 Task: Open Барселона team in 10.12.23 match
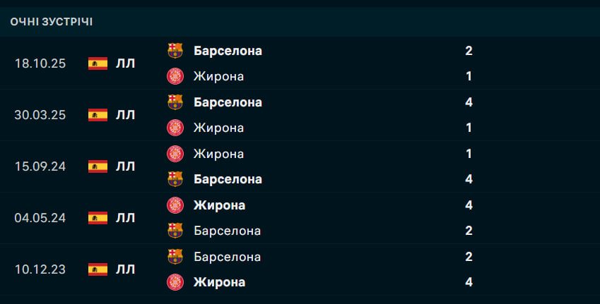[227, 257]
